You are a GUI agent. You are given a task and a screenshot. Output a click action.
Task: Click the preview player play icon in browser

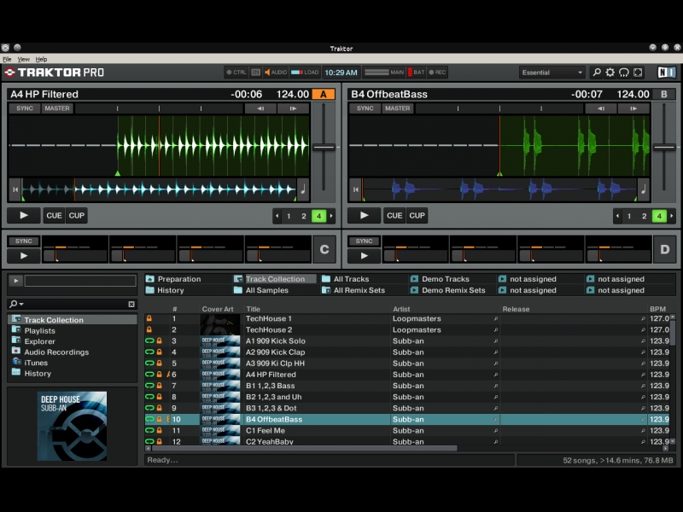click(x=15, y=281)
